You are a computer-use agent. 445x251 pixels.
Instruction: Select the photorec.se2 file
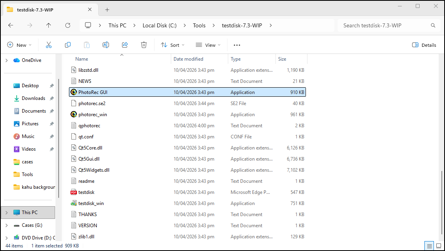click(x=187, y=103)
